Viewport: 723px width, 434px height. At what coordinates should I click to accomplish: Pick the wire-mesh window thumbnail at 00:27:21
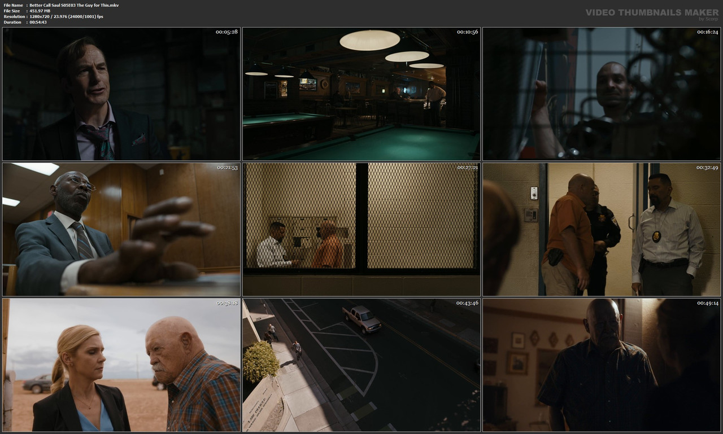pyautogui.click(x=361, y=229)
